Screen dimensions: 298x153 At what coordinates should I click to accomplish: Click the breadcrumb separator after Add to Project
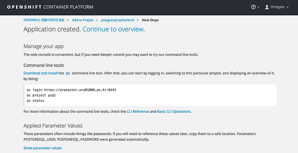pos(97,20)
